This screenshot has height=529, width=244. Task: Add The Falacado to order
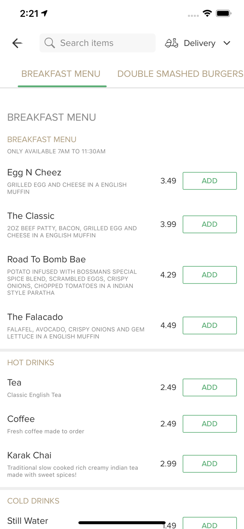tap(209, 325)
